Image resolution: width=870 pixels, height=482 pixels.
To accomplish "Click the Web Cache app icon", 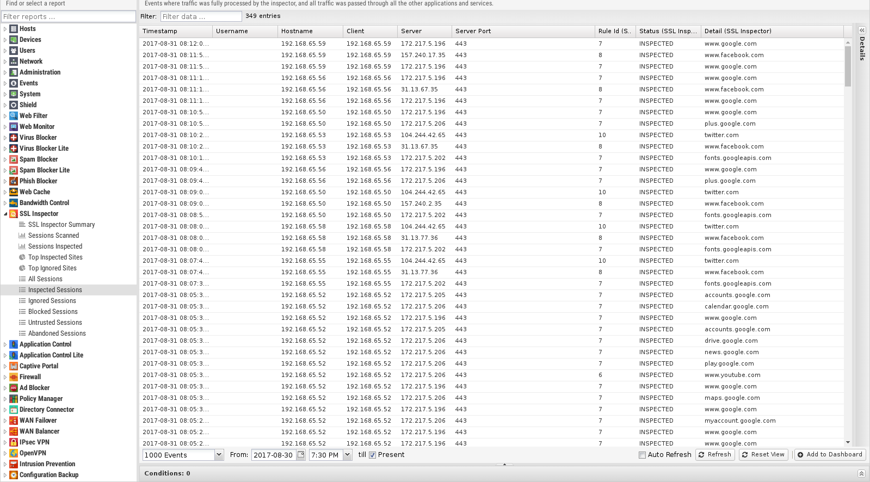I will click(14, 192).
